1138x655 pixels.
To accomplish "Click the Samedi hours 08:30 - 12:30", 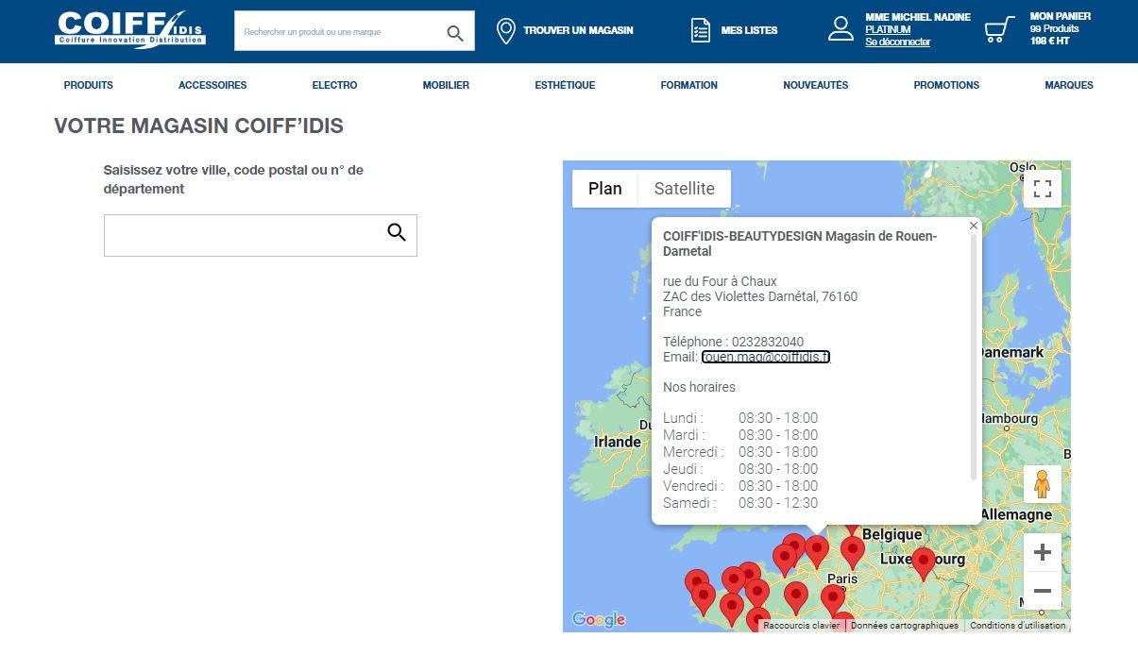I will [778, 503].
